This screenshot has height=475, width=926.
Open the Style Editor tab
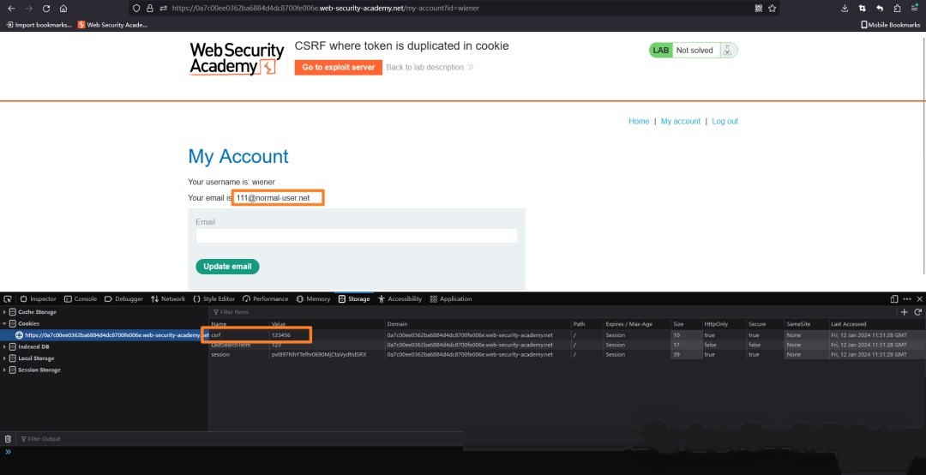coord(213,299)
